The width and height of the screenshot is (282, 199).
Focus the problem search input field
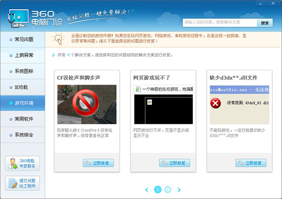pyautogui.click(x=220, y=23)
